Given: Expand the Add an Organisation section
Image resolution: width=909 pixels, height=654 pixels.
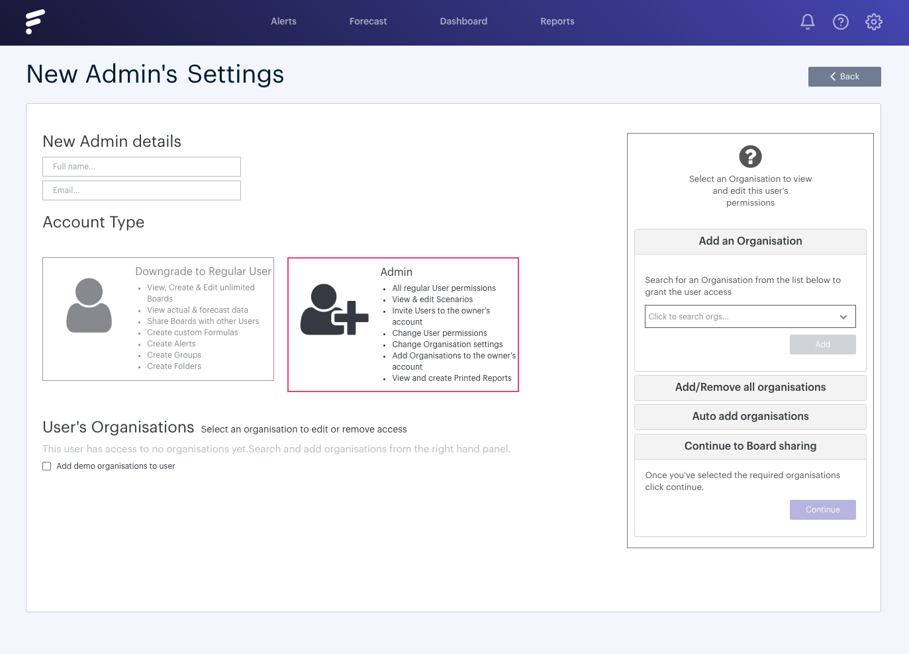Looking at the screenshot, I should (x=750, y=241).
